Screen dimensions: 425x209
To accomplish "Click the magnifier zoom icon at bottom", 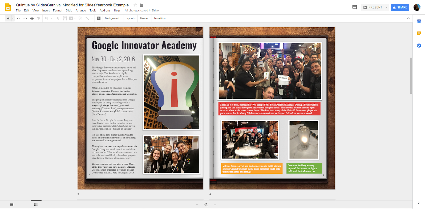I will (x=206, y=205).
